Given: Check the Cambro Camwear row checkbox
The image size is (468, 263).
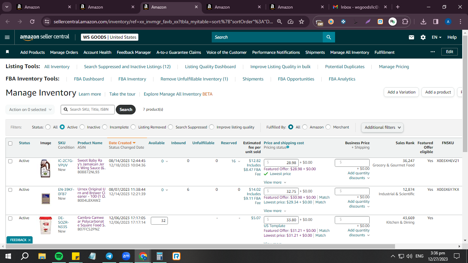Looking at the screenshot, I should pyautogui.click(x=10, y=218).
